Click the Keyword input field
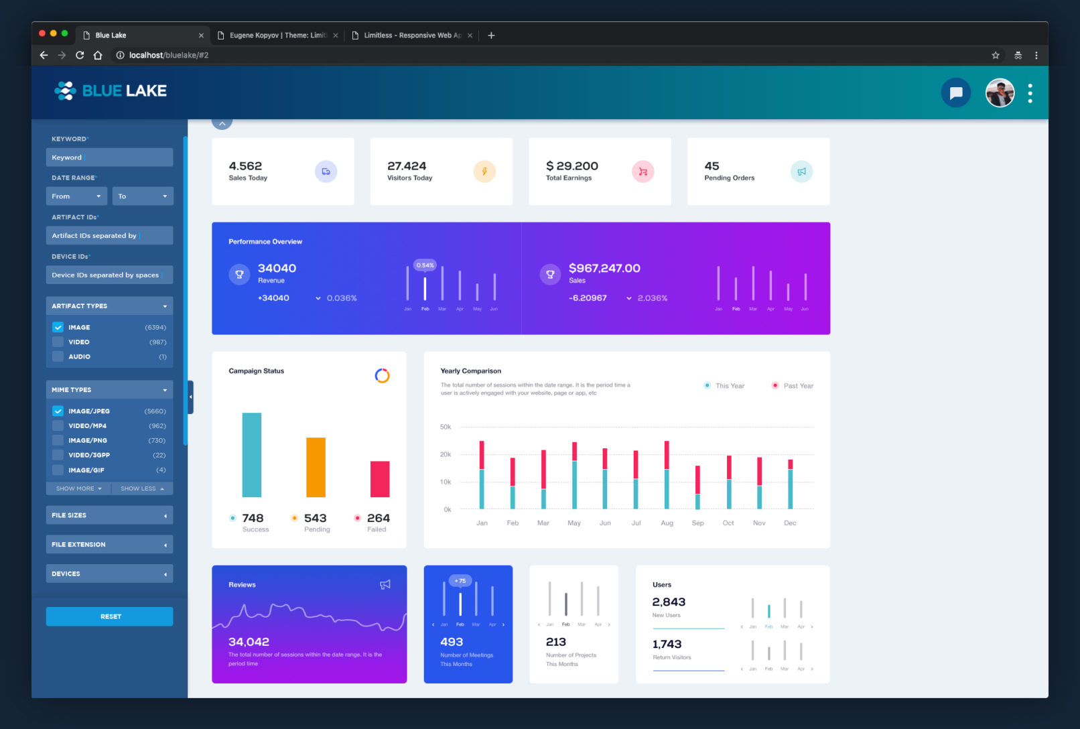 109,157
